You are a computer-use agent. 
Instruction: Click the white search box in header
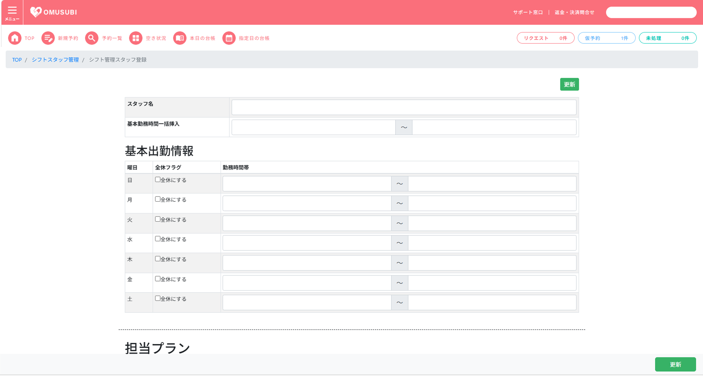[651, 12]
